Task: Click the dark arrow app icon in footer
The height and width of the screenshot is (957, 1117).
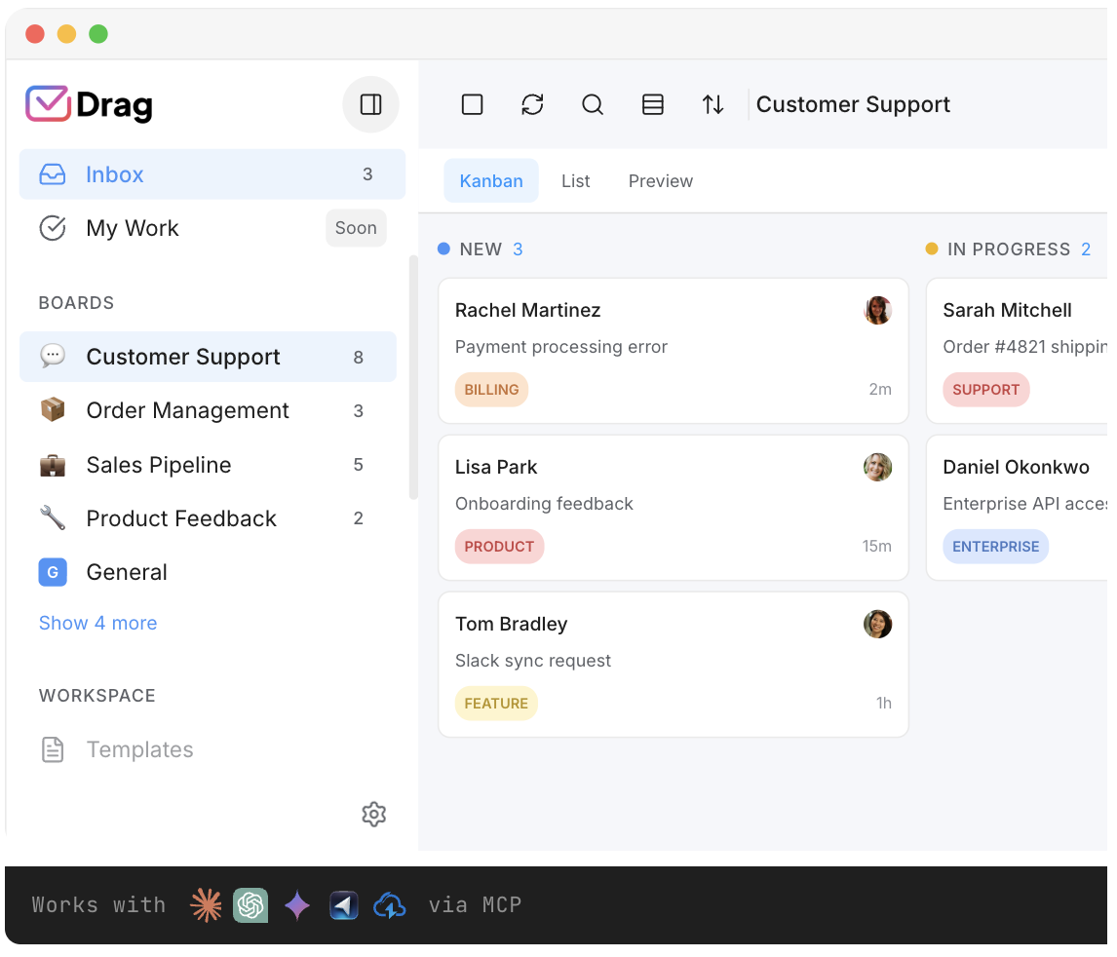Action: [343, 905]
